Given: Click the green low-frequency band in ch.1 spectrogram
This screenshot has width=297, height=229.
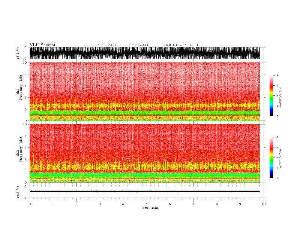Looking at the screenshot, I should click(x=144, y=113).
